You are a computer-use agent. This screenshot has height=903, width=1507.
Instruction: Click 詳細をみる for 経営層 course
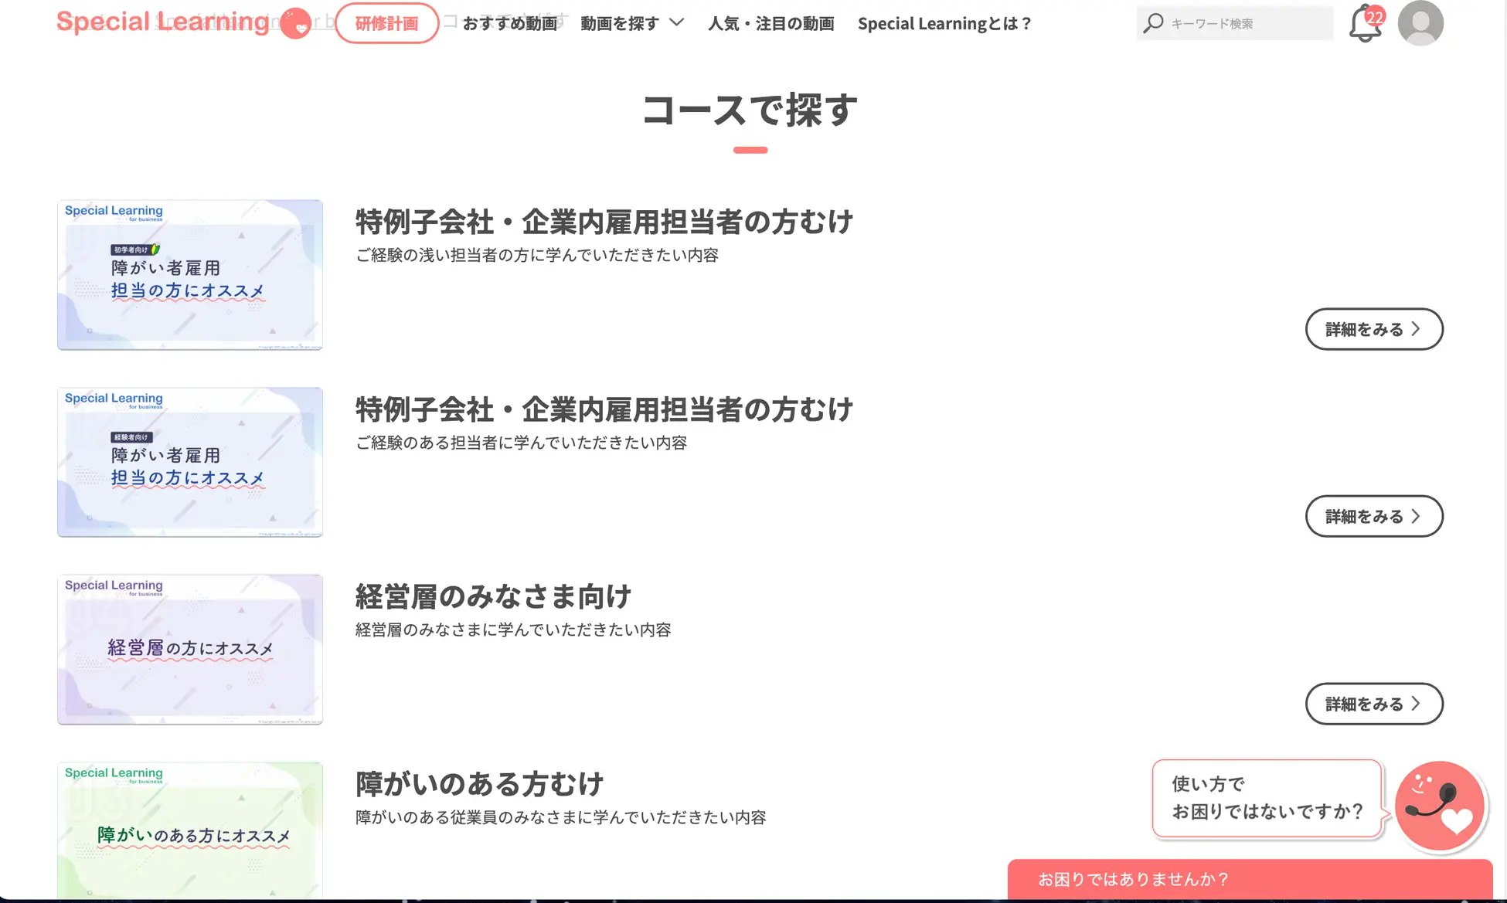tap(1373, 704)
